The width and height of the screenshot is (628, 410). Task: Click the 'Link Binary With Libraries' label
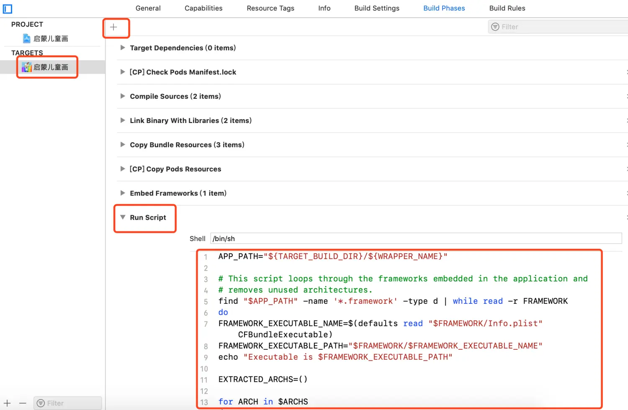[191, 120]
